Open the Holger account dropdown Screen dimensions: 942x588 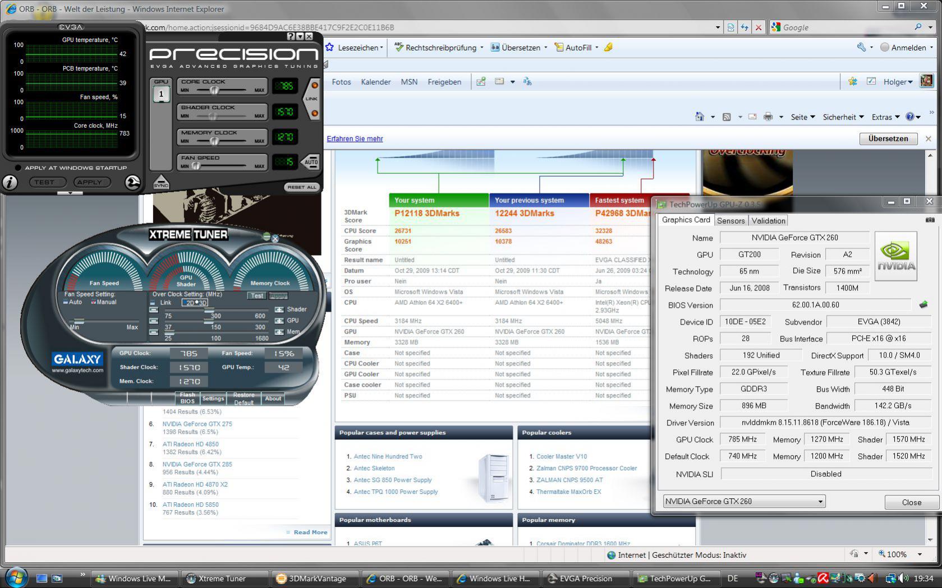pos(898,82)
